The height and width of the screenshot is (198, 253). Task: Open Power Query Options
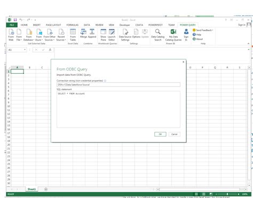(x=136, y=34)
